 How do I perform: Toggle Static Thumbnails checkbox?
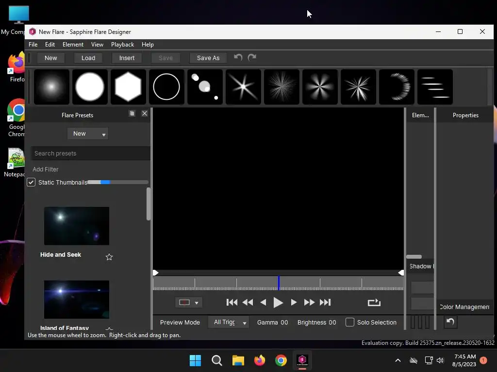[x=31, y=182]
